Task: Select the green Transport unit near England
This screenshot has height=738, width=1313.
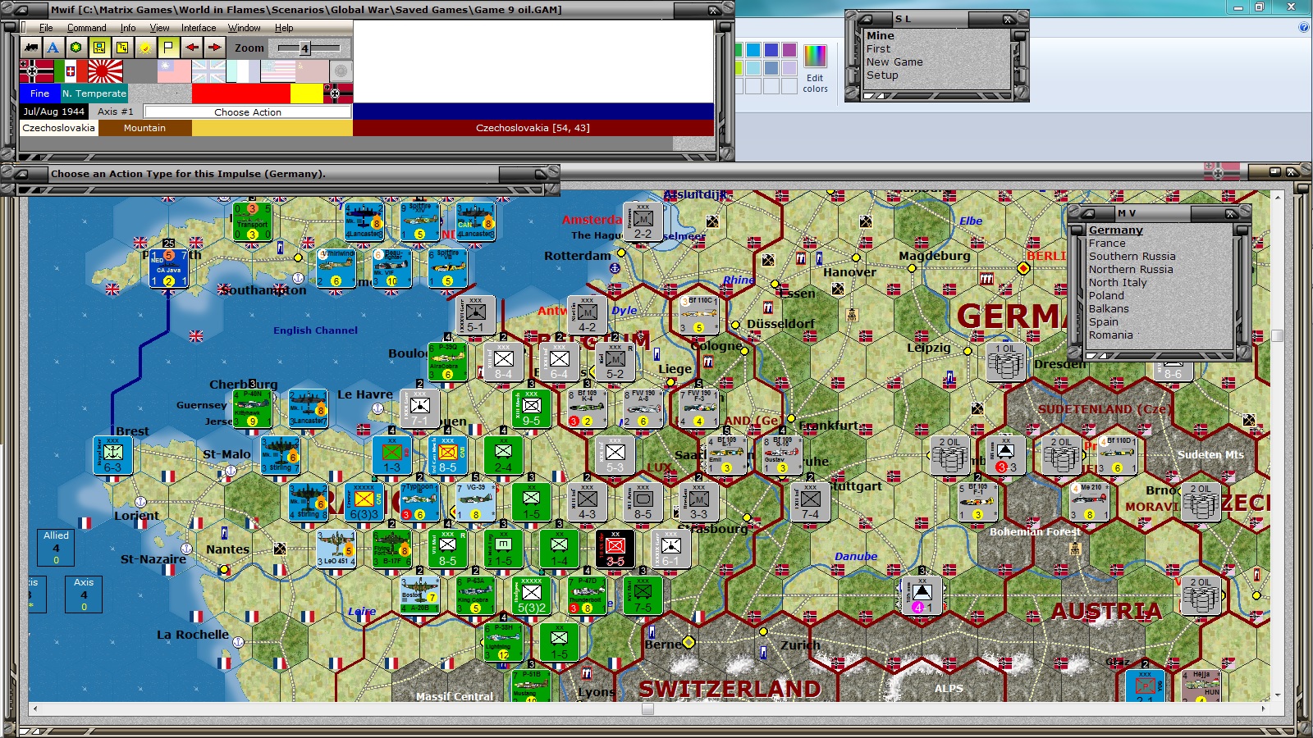Action: click(252, 221)
